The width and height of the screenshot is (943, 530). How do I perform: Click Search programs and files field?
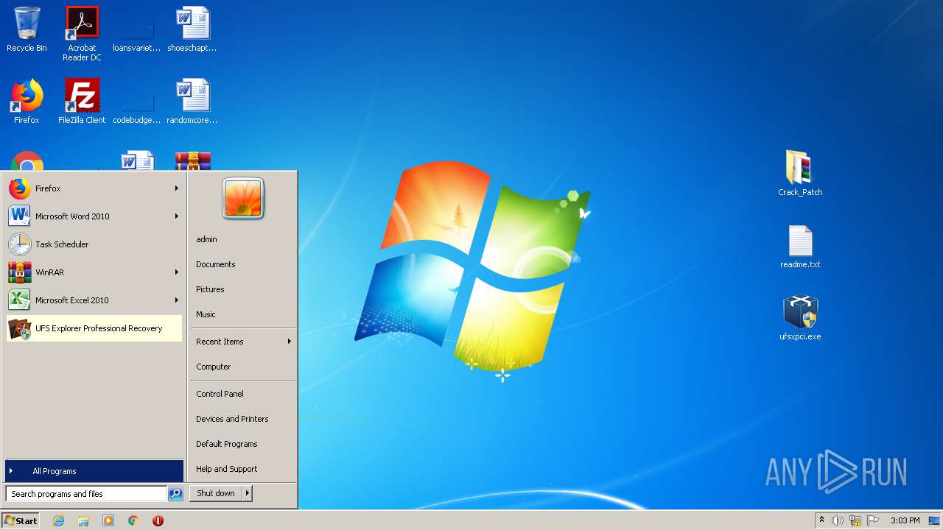86,494
